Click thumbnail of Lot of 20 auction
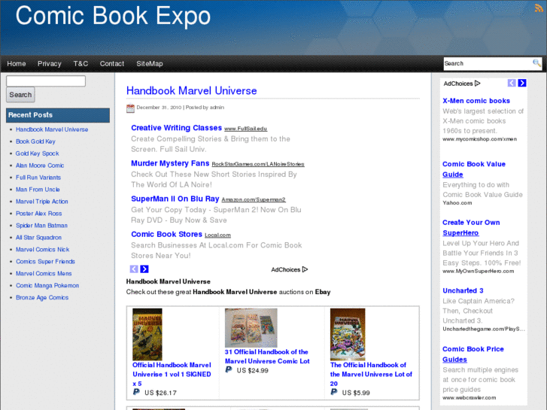The width and height of the screenshot is (547, 410). pyautogui.click(x=348, y=334)
